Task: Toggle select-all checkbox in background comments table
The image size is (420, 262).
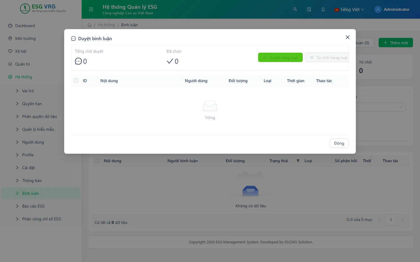Action: [97, 161]
